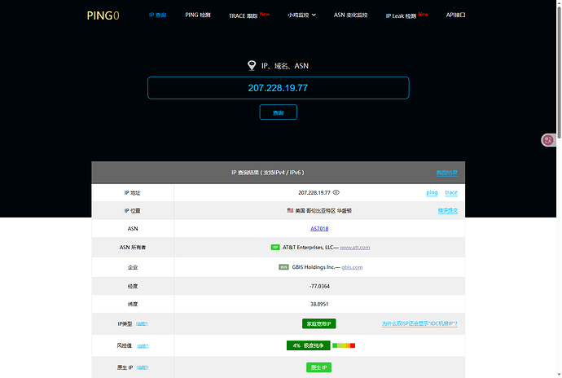Click the 错误提交 link in the IP location row
562x378 pixels.
448,210
